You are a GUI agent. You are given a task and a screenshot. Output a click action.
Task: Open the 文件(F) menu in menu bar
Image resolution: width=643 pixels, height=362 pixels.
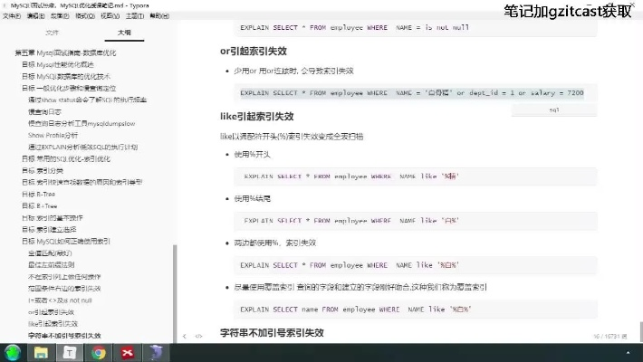[x=12, y=16]
